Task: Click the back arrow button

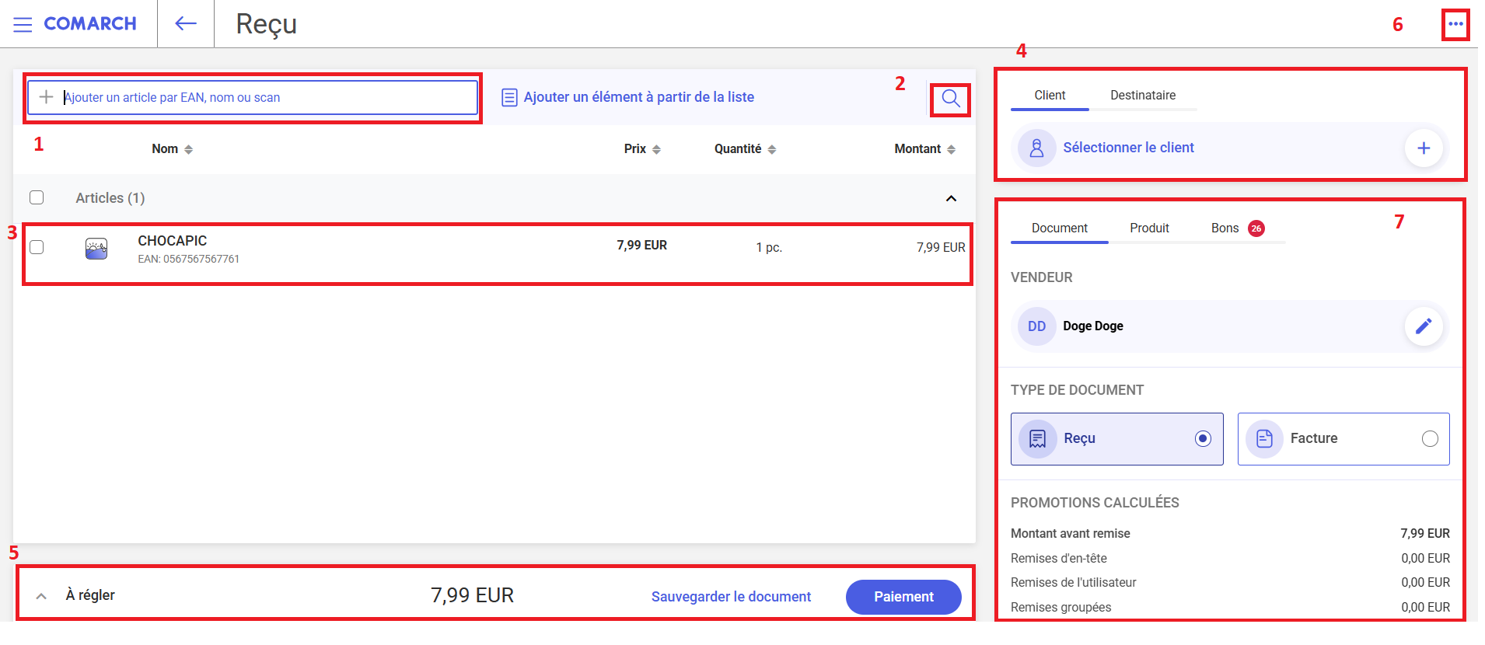Action: (x=185, y=24)
